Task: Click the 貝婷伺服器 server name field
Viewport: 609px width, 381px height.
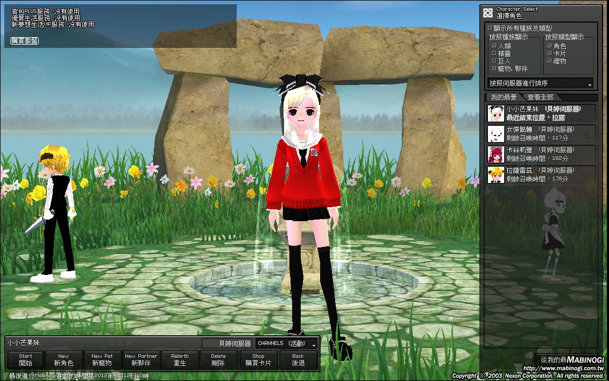Action: (x=228, y=343)
